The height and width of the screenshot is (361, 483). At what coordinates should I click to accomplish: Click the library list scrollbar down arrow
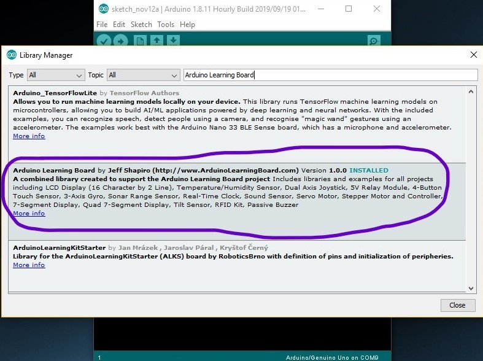pyautogui.click(x=471, y=289)
